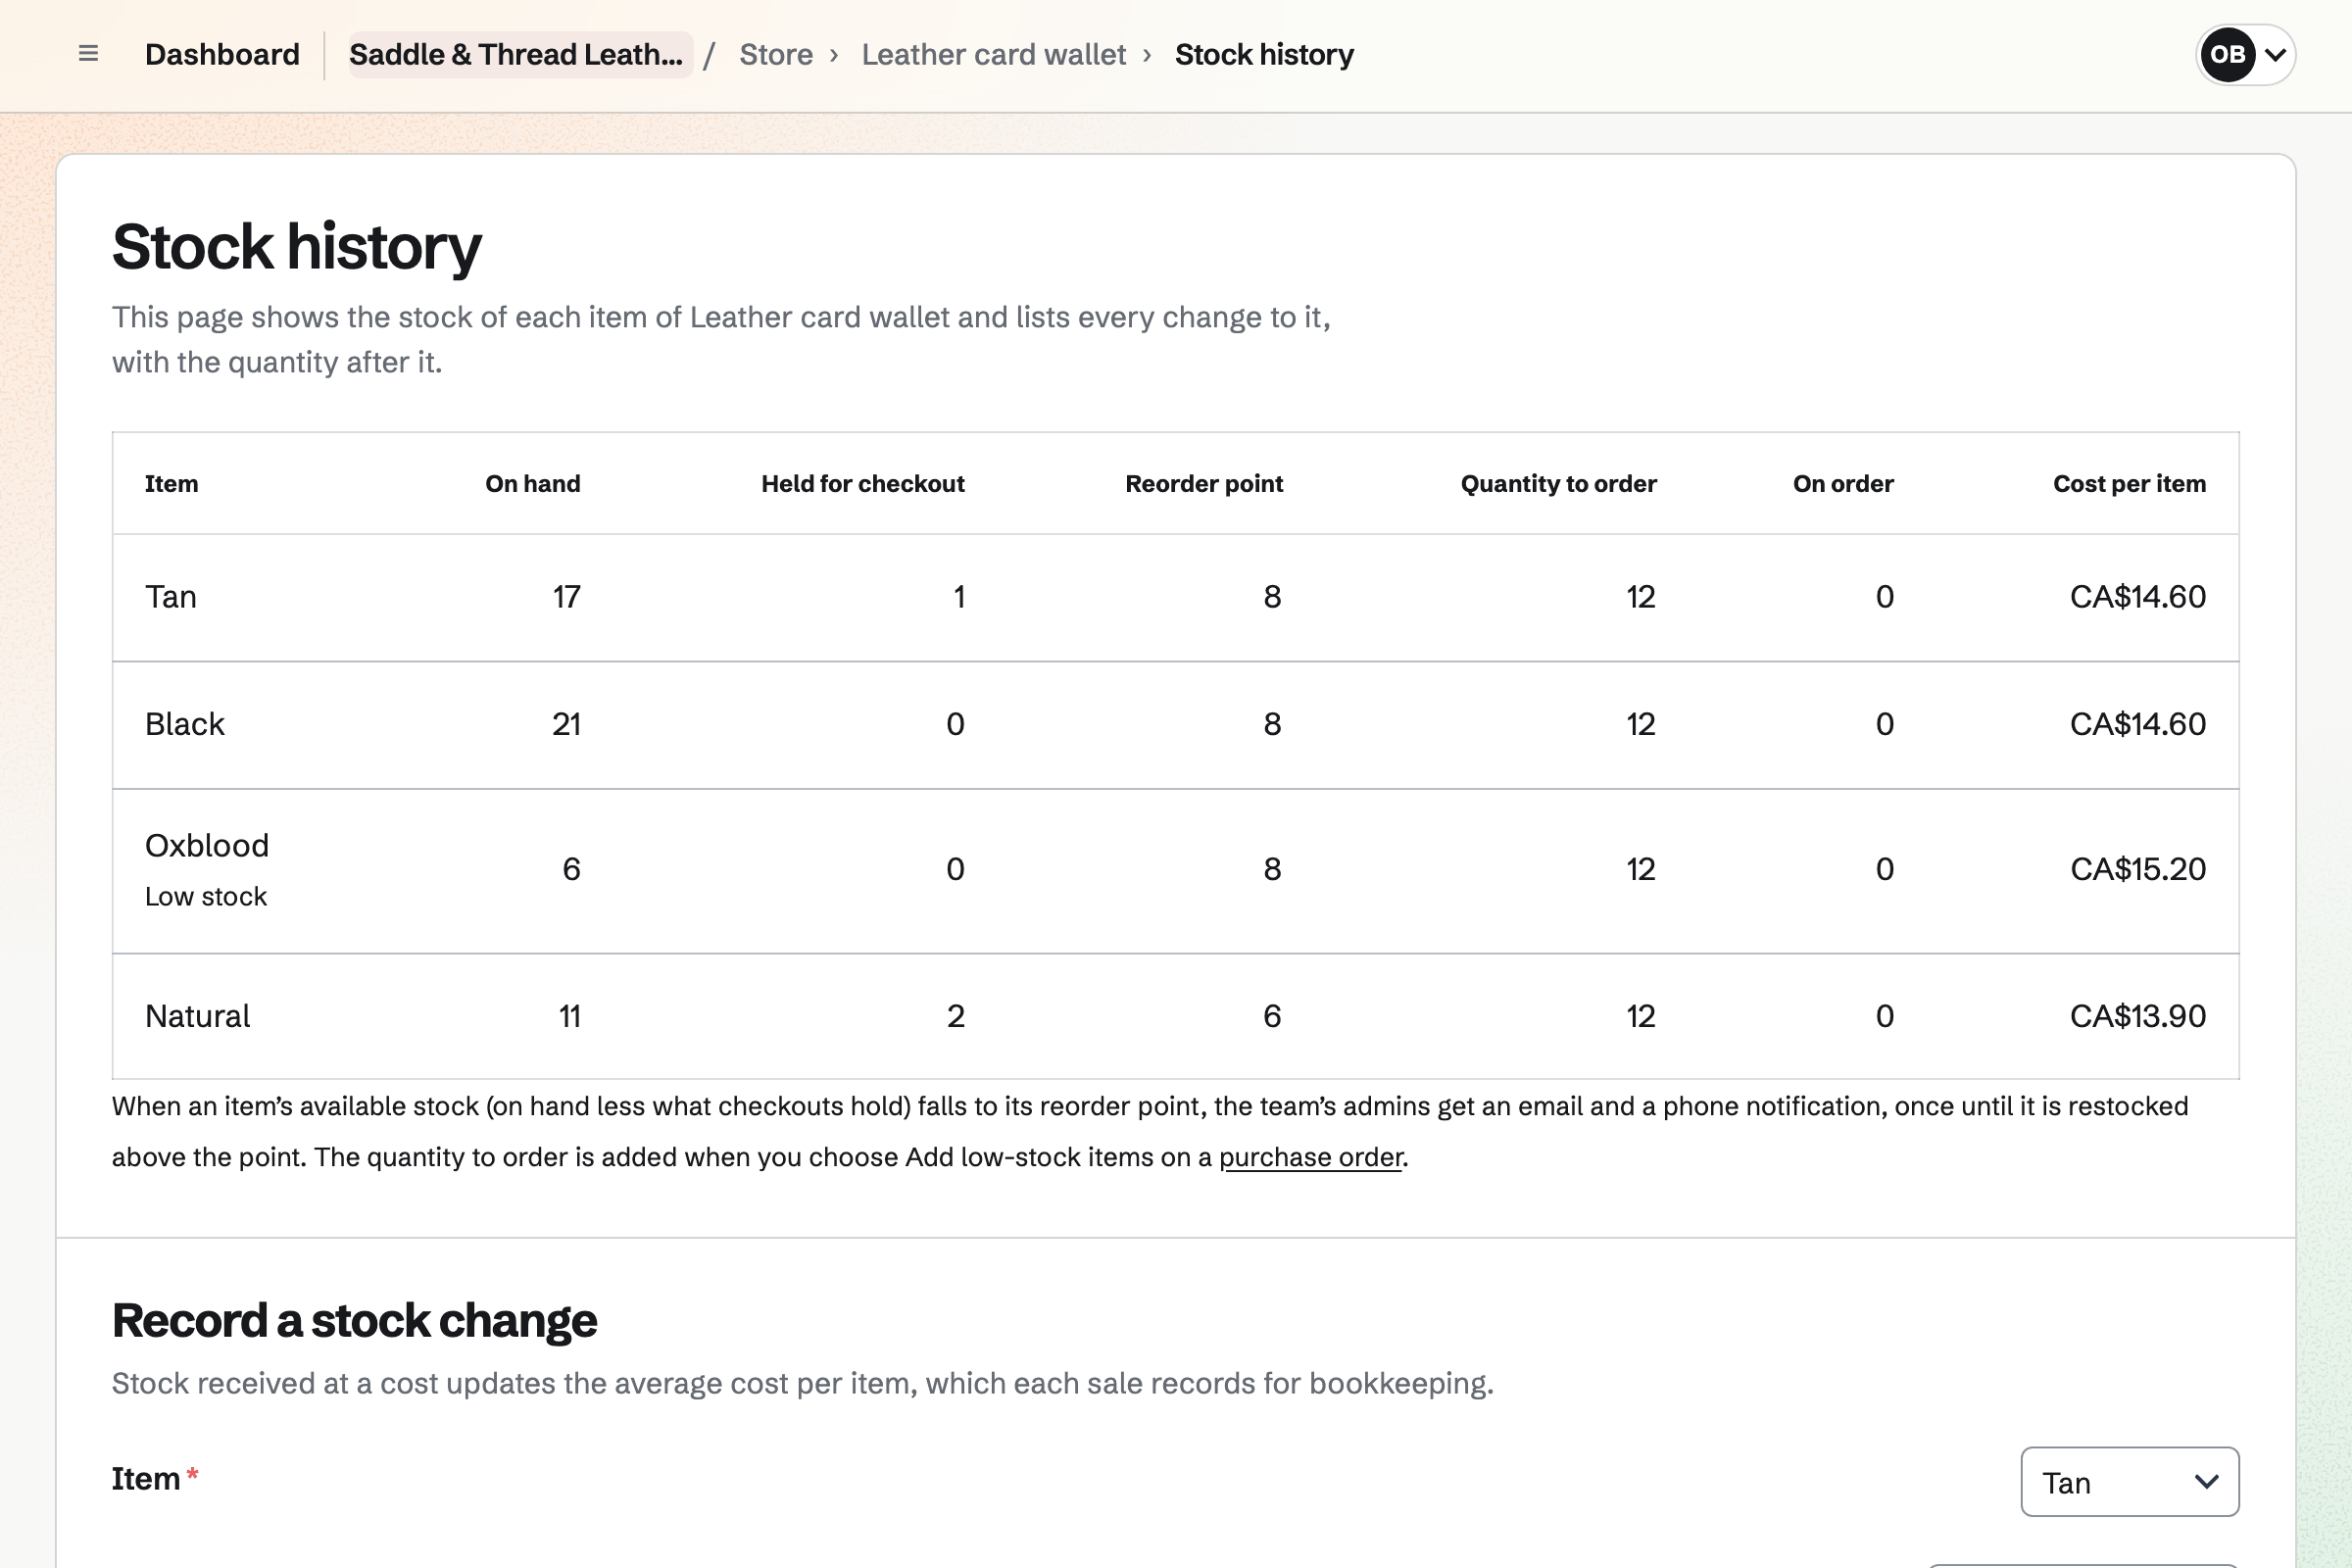The height and width of the screenshot is (1568, 2352).
Task: Click Tan's cost CA$14.60
Action: [x=2137, y=597]
